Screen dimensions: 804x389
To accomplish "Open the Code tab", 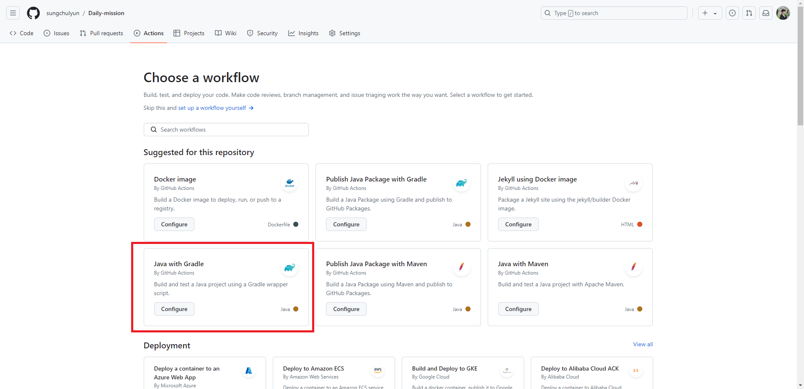I will click(21, 33).
